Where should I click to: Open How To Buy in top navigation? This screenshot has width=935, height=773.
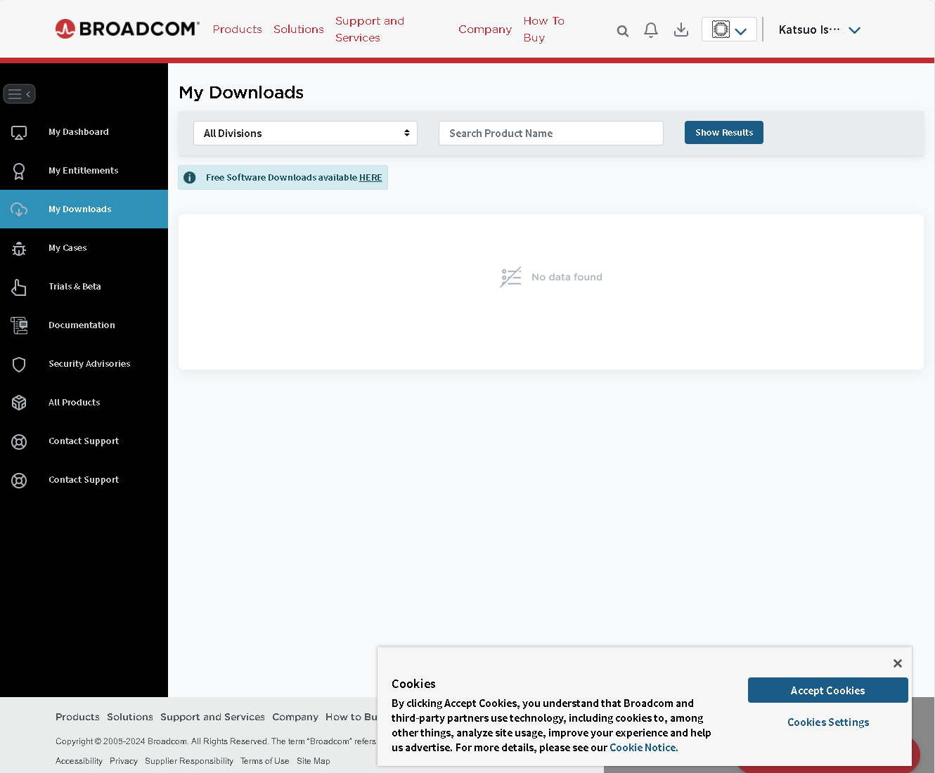pos(544,30)
